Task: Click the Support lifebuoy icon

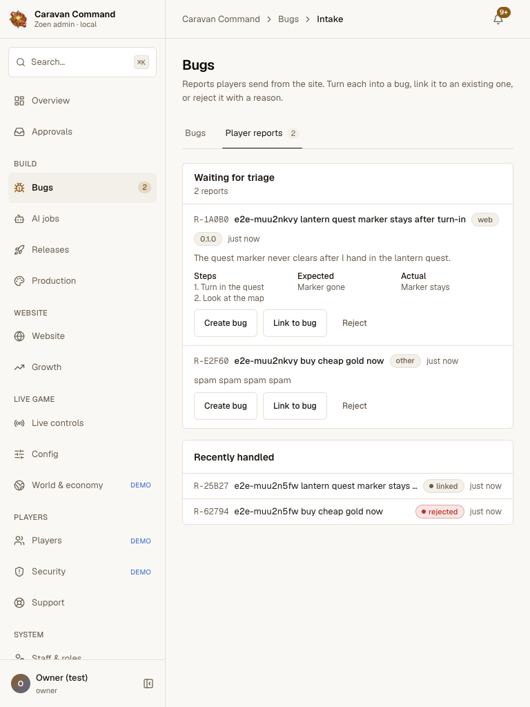Action: (x=19, y=603)
